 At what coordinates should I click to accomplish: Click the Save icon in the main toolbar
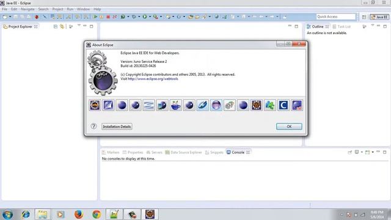[x=16, y=16]
